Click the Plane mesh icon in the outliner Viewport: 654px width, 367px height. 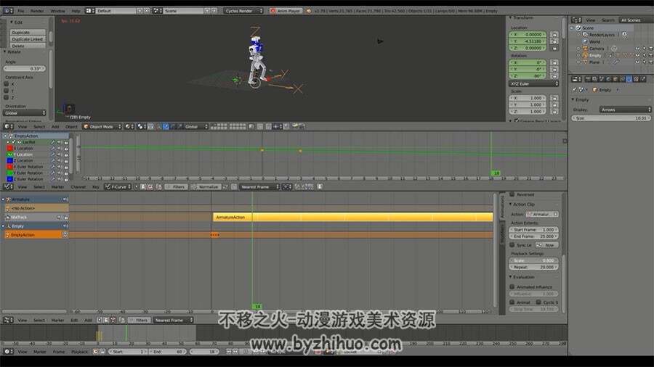(x=585, y=62)
